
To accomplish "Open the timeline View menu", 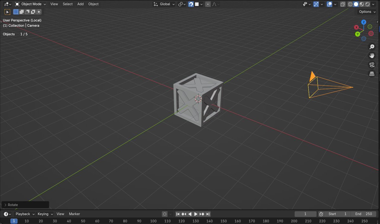I will tap(60, 214).
